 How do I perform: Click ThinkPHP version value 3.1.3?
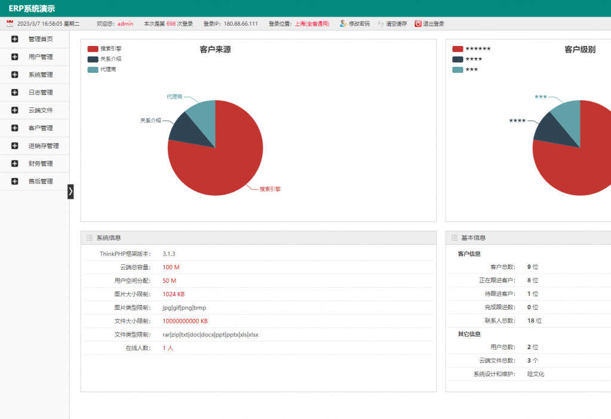(169, 254)
